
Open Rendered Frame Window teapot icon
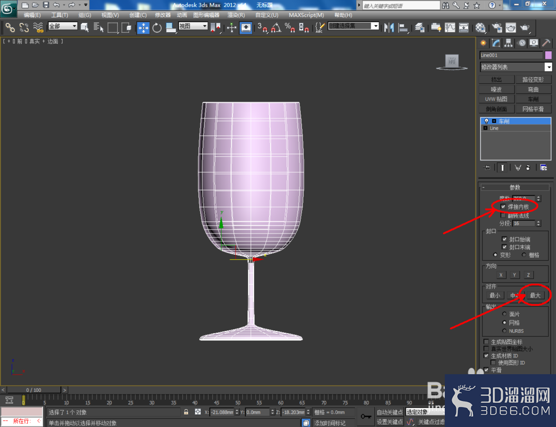510,28
